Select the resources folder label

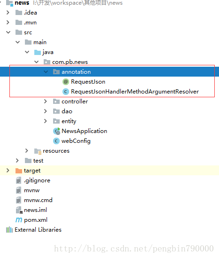pyautogui.click(x=56, y=151)
